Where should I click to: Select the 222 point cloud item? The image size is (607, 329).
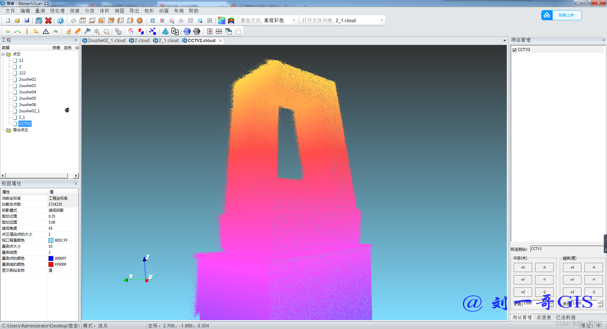click(x=22, y=73)
